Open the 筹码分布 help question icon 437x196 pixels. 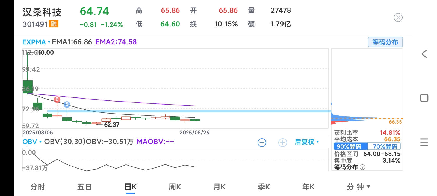click(362, 167)
